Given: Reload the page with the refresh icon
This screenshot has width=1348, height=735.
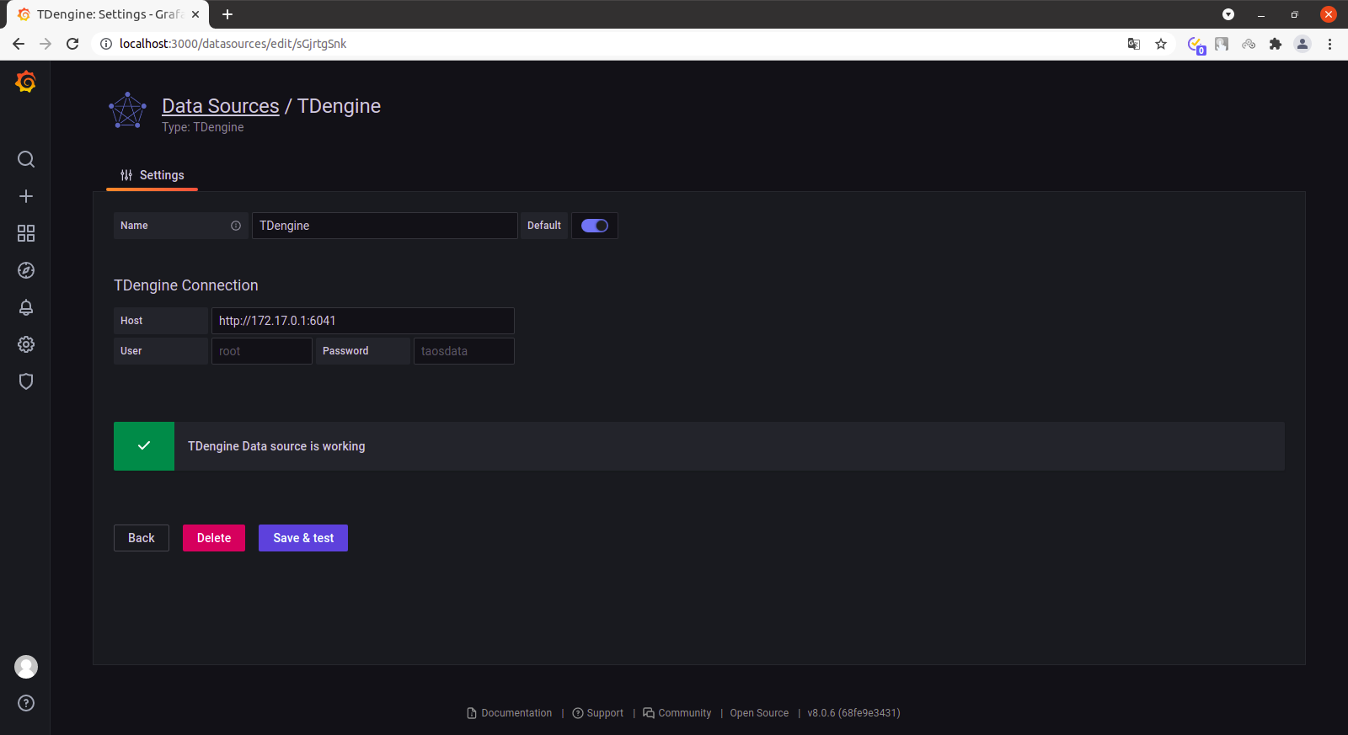Looking at the screenshot, I should point(72,44).
